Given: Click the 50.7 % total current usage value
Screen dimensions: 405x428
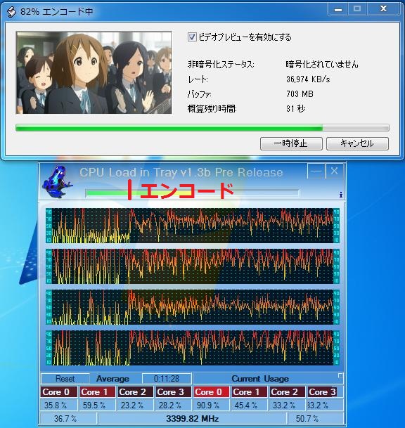Looking at the screenshot, I should click(x=307, y=418).
